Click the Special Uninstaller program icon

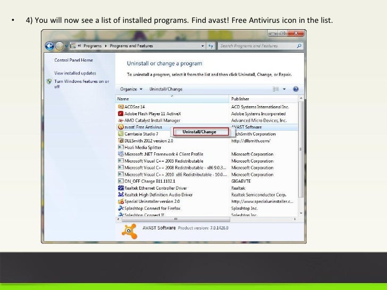121,201
